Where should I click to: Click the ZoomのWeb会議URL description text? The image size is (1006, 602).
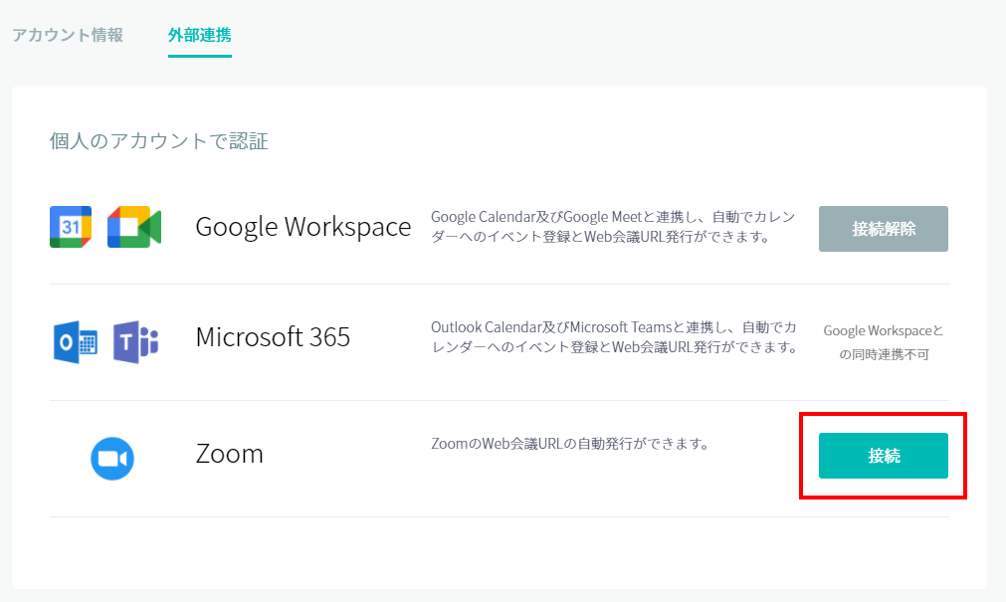click(570, 444)
